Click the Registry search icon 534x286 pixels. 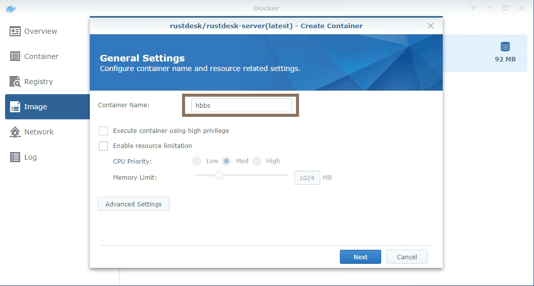(x=15, y=82)
